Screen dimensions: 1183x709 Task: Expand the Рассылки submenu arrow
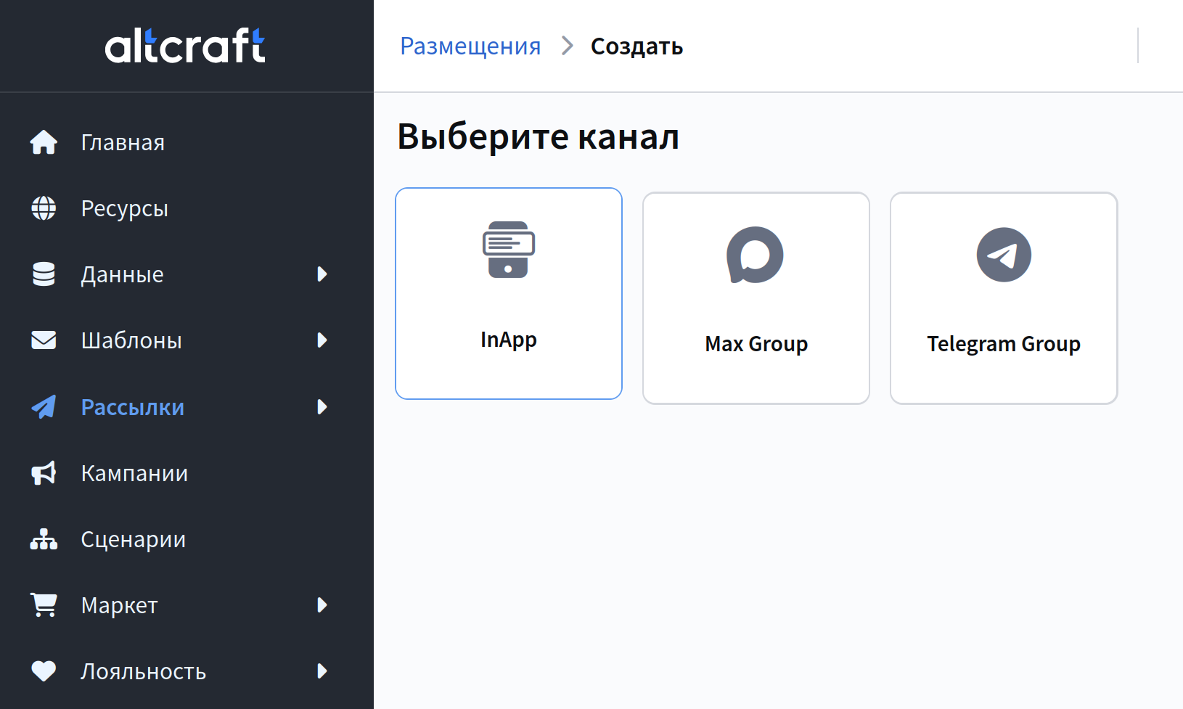[322, 407]
